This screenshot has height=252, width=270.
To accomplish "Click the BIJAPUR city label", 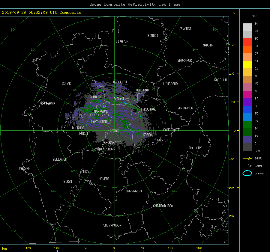I will coord(122,41).
